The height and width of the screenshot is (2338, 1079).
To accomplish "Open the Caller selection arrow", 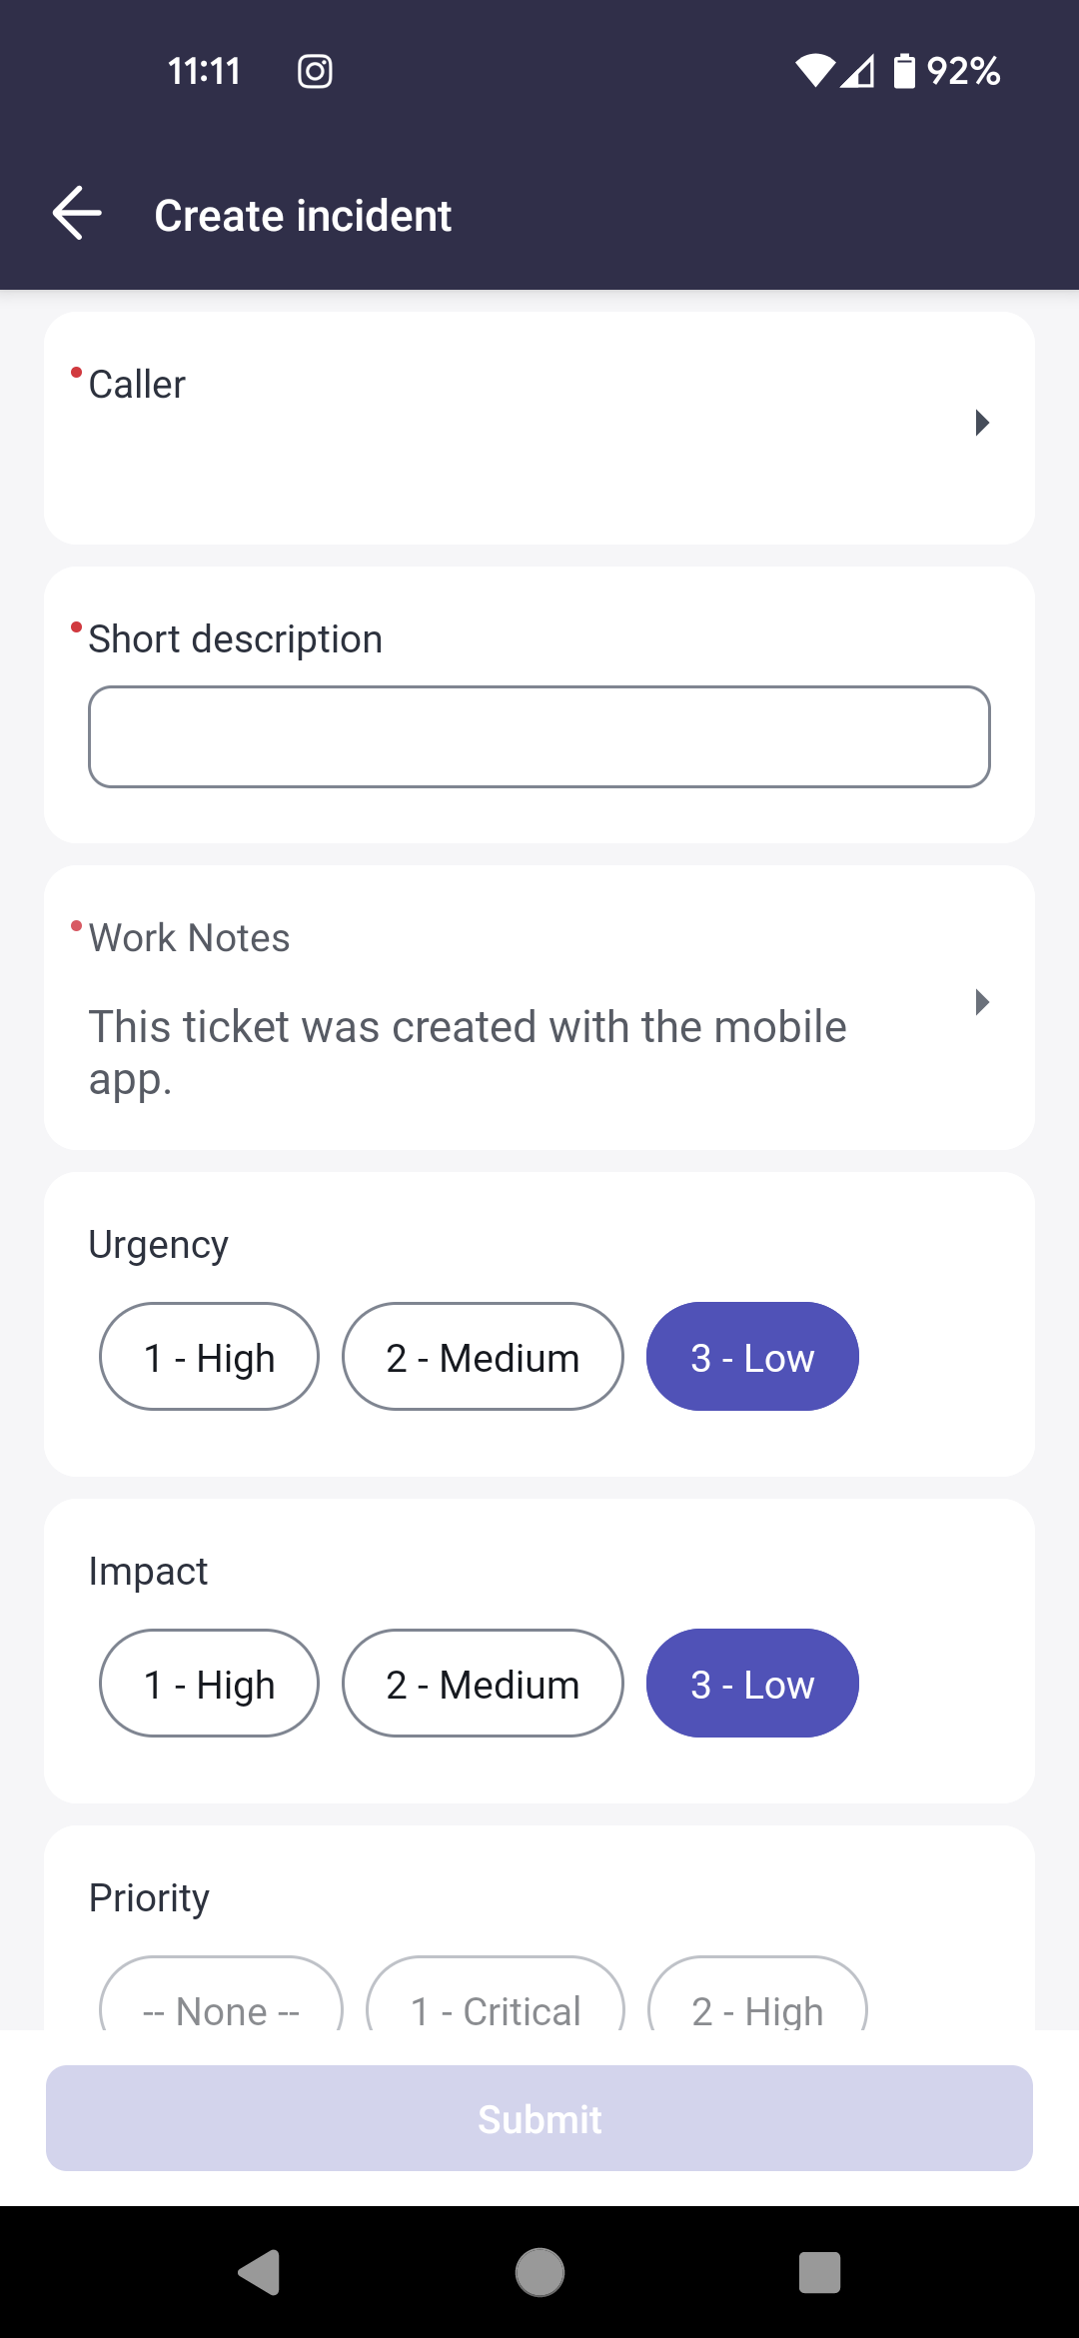I will [982, 423].
